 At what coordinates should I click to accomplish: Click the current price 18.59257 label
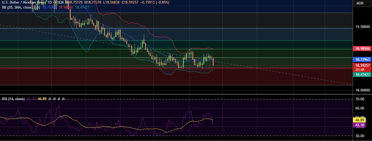click(362, 65)
